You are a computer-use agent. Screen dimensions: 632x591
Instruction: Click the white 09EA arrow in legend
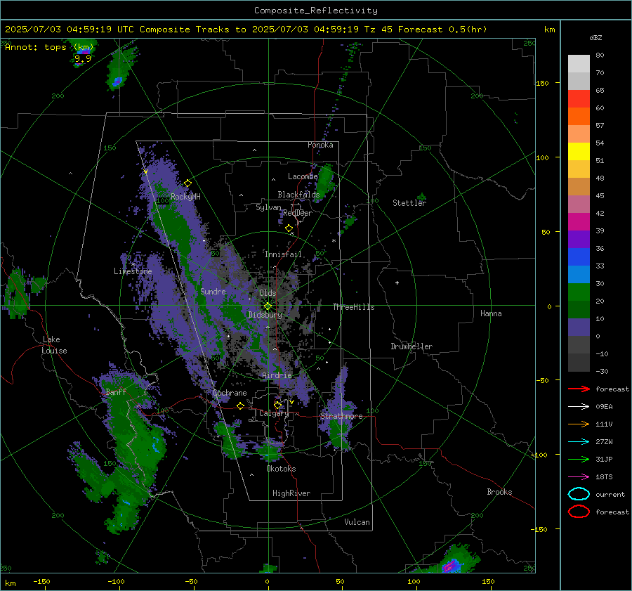pos(579,406)
